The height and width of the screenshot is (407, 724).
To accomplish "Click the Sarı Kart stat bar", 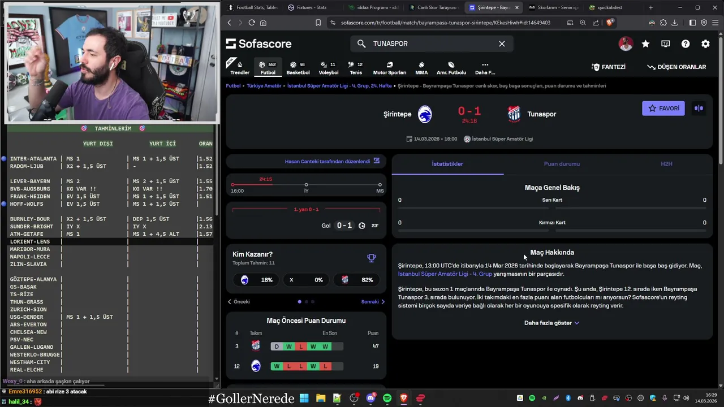I will click(552, 207).
